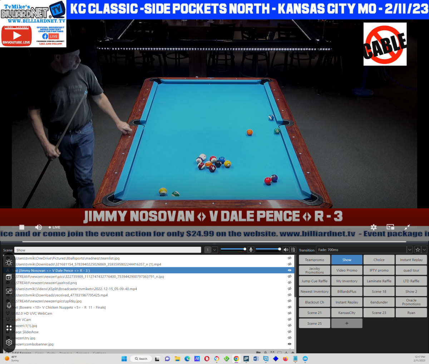Toggle visibility of the combobanner.jpg source
The width and height of the screenshot is (429, 364).
pos(289,344)
